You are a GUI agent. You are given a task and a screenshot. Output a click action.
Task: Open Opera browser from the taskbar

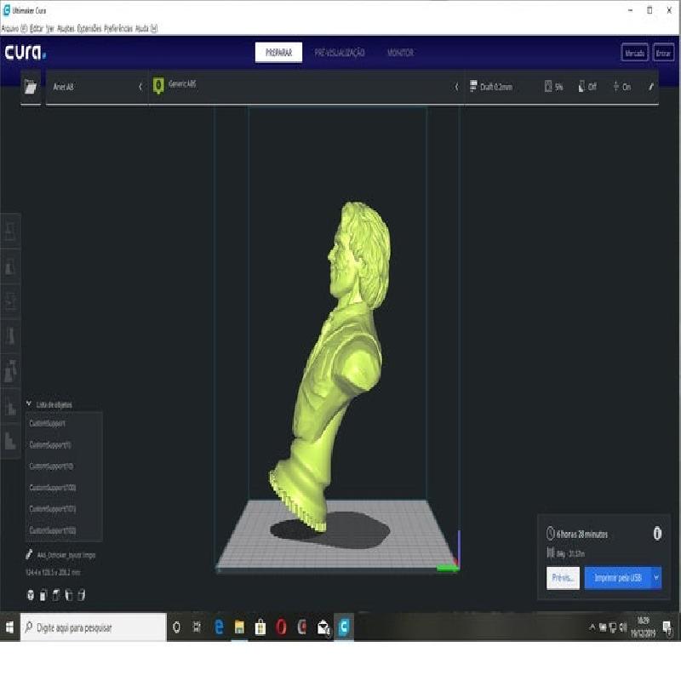[x=282, y=627]
